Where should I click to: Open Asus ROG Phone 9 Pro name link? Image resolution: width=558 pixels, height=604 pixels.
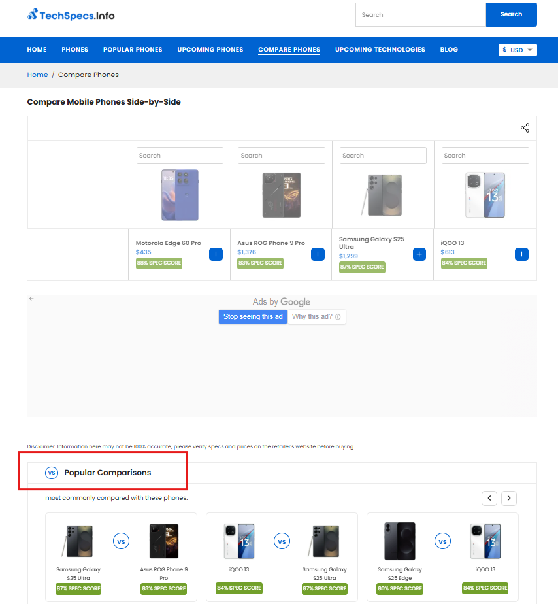(271, 243)
